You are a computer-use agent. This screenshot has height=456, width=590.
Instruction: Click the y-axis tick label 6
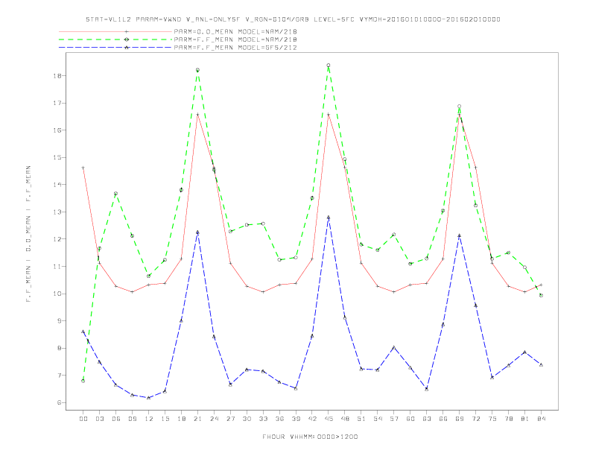coord(59,402)
